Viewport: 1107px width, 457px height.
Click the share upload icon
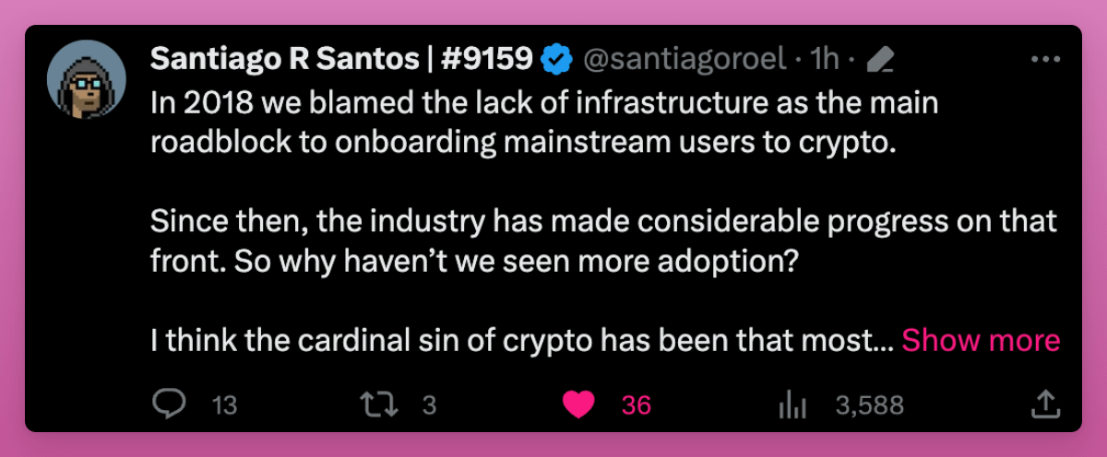pyautogui.click(x=1043, y=404)
